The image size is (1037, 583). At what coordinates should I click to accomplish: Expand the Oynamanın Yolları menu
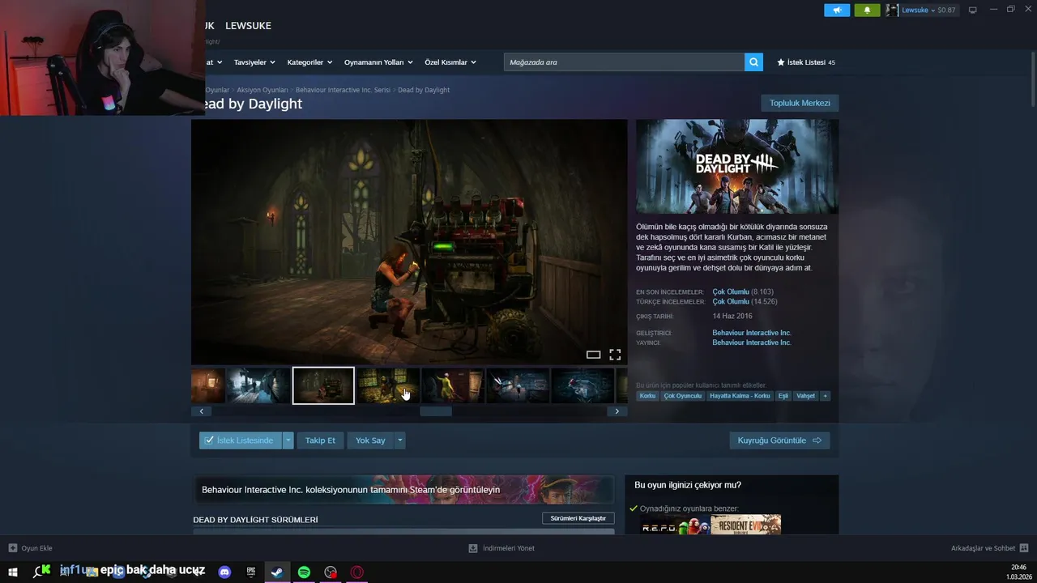coord(378,62)
